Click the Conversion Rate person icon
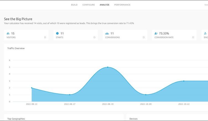Screen dimensions: 208x121 156,34
